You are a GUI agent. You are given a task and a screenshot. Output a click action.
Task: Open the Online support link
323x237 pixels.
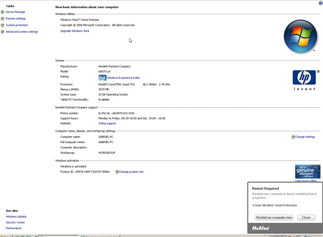[x=107, y=123]
